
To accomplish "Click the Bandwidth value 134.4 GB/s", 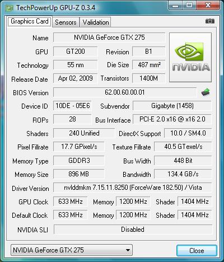I will [183, 174].
